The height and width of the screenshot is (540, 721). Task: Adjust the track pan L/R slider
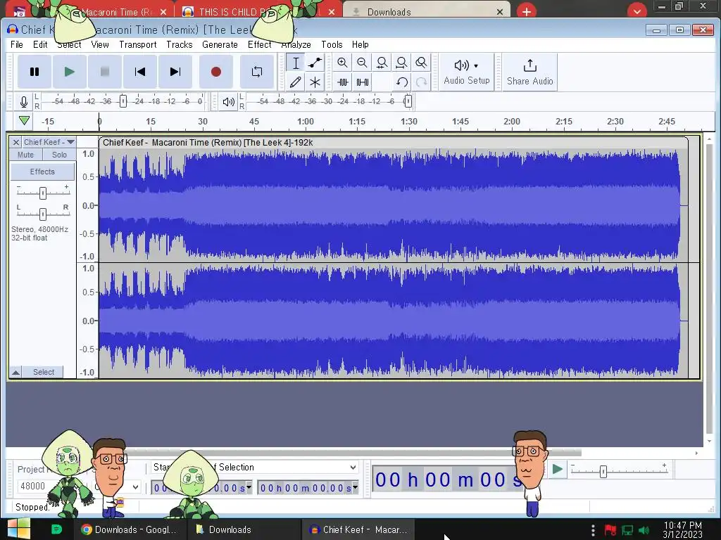pos(43,214)
